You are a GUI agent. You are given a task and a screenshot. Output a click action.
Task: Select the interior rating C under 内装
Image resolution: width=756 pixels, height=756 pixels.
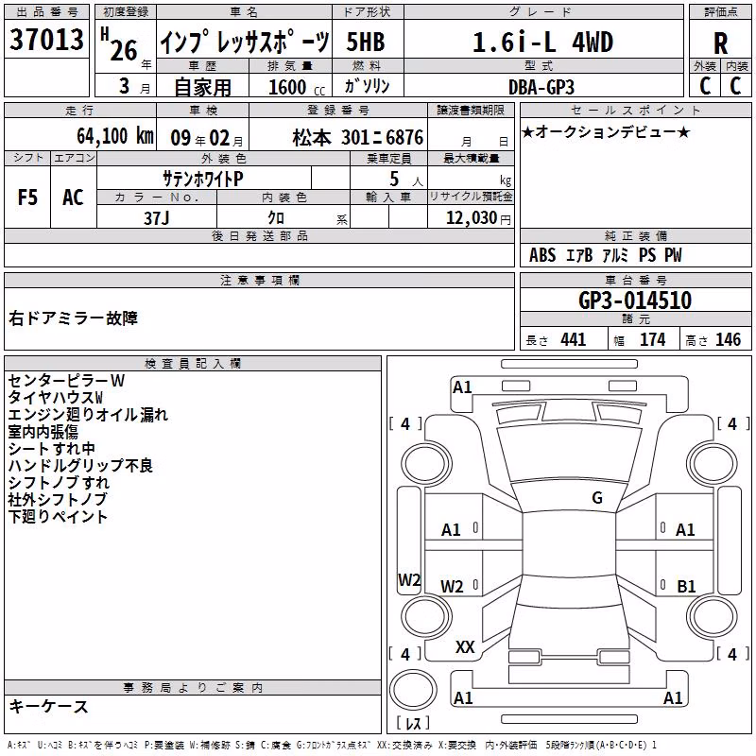pyautogui.click(x=735, y=86)
